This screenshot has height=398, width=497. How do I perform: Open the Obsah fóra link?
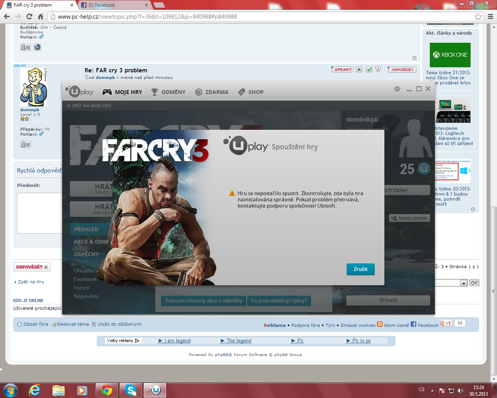(33, 324)
